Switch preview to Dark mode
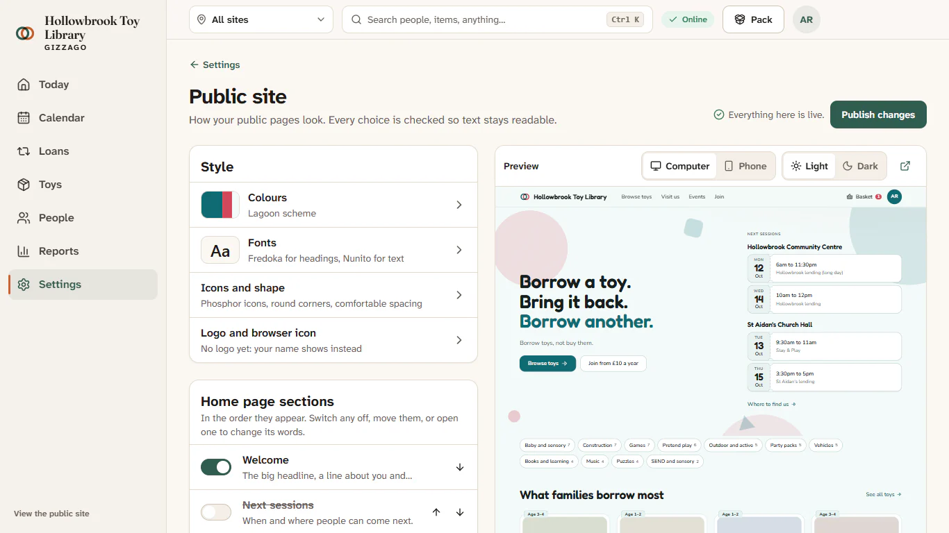Image resolution: width=949 pixels, height=533 pixels. [860, 166]
